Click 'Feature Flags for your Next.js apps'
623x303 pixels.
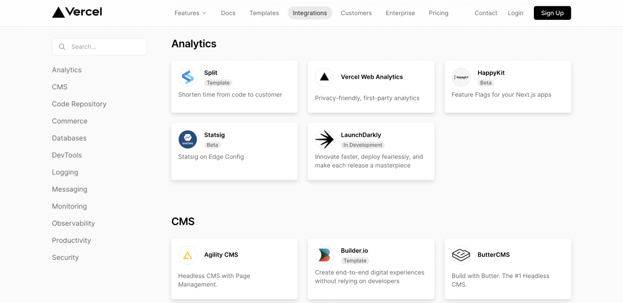tap(501, 95)
